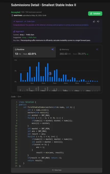Click the suggested Array tag link
The height and width of the screenshot is (174, 110).
[24, 38]
